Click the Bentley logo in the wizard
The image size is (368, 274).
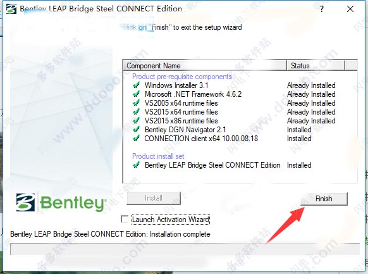point(61,202)
